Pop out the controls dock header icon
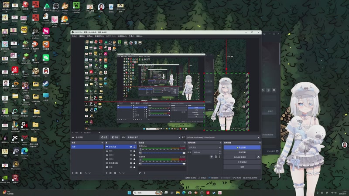 click(x=260, y=142)
